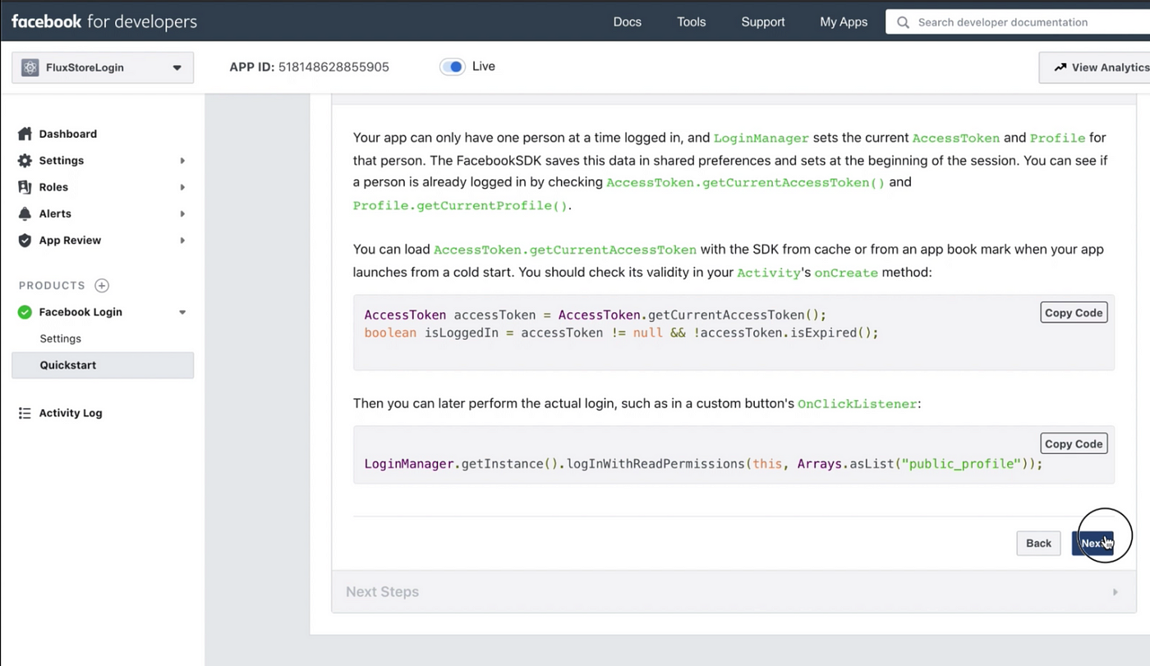1150x666 pixels.
Task: Click the Settings gear icon in sidebar
Action: coord(25,160)
